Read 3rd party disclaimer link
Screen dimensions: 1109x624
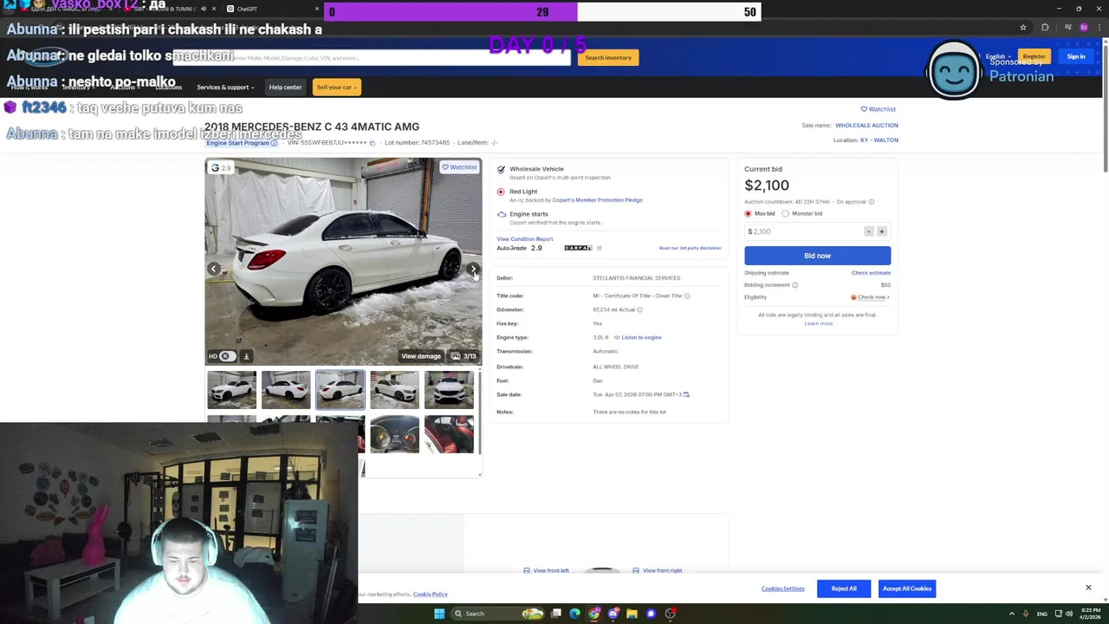(x=690, y=249)
